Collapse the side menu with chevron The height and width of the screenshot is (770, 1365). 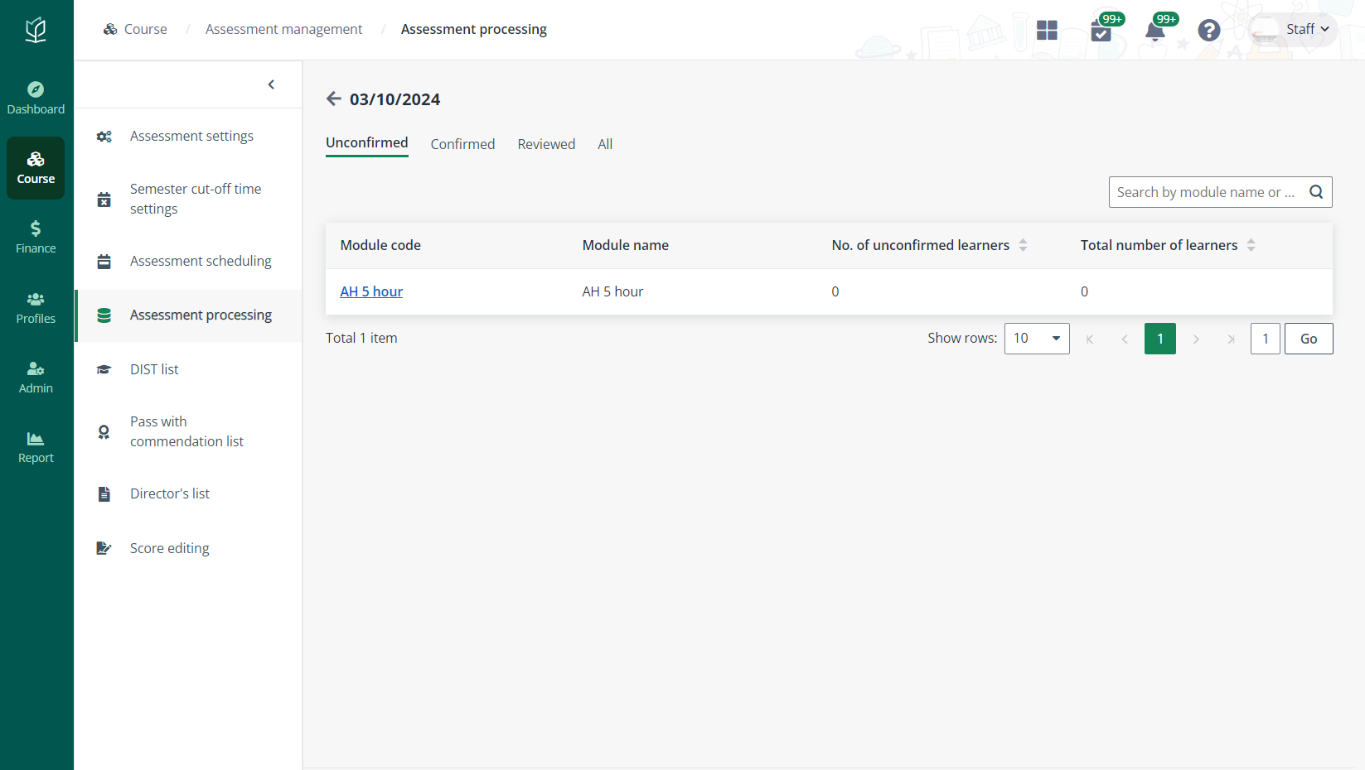click(271, 84)
